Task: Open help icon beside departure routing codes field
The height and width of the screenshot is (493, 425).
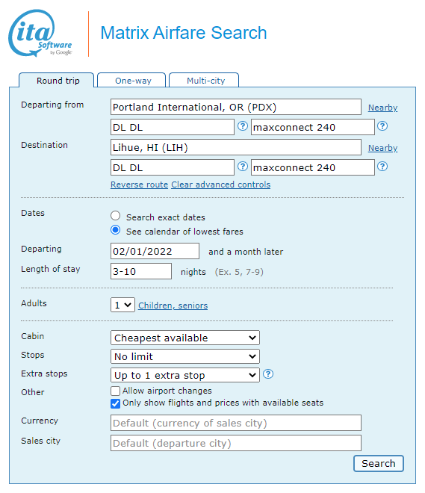Action: (242, 126)
